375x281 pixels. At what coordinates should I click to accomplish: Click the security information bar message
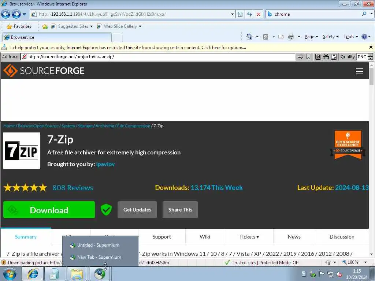click(127, 48)
